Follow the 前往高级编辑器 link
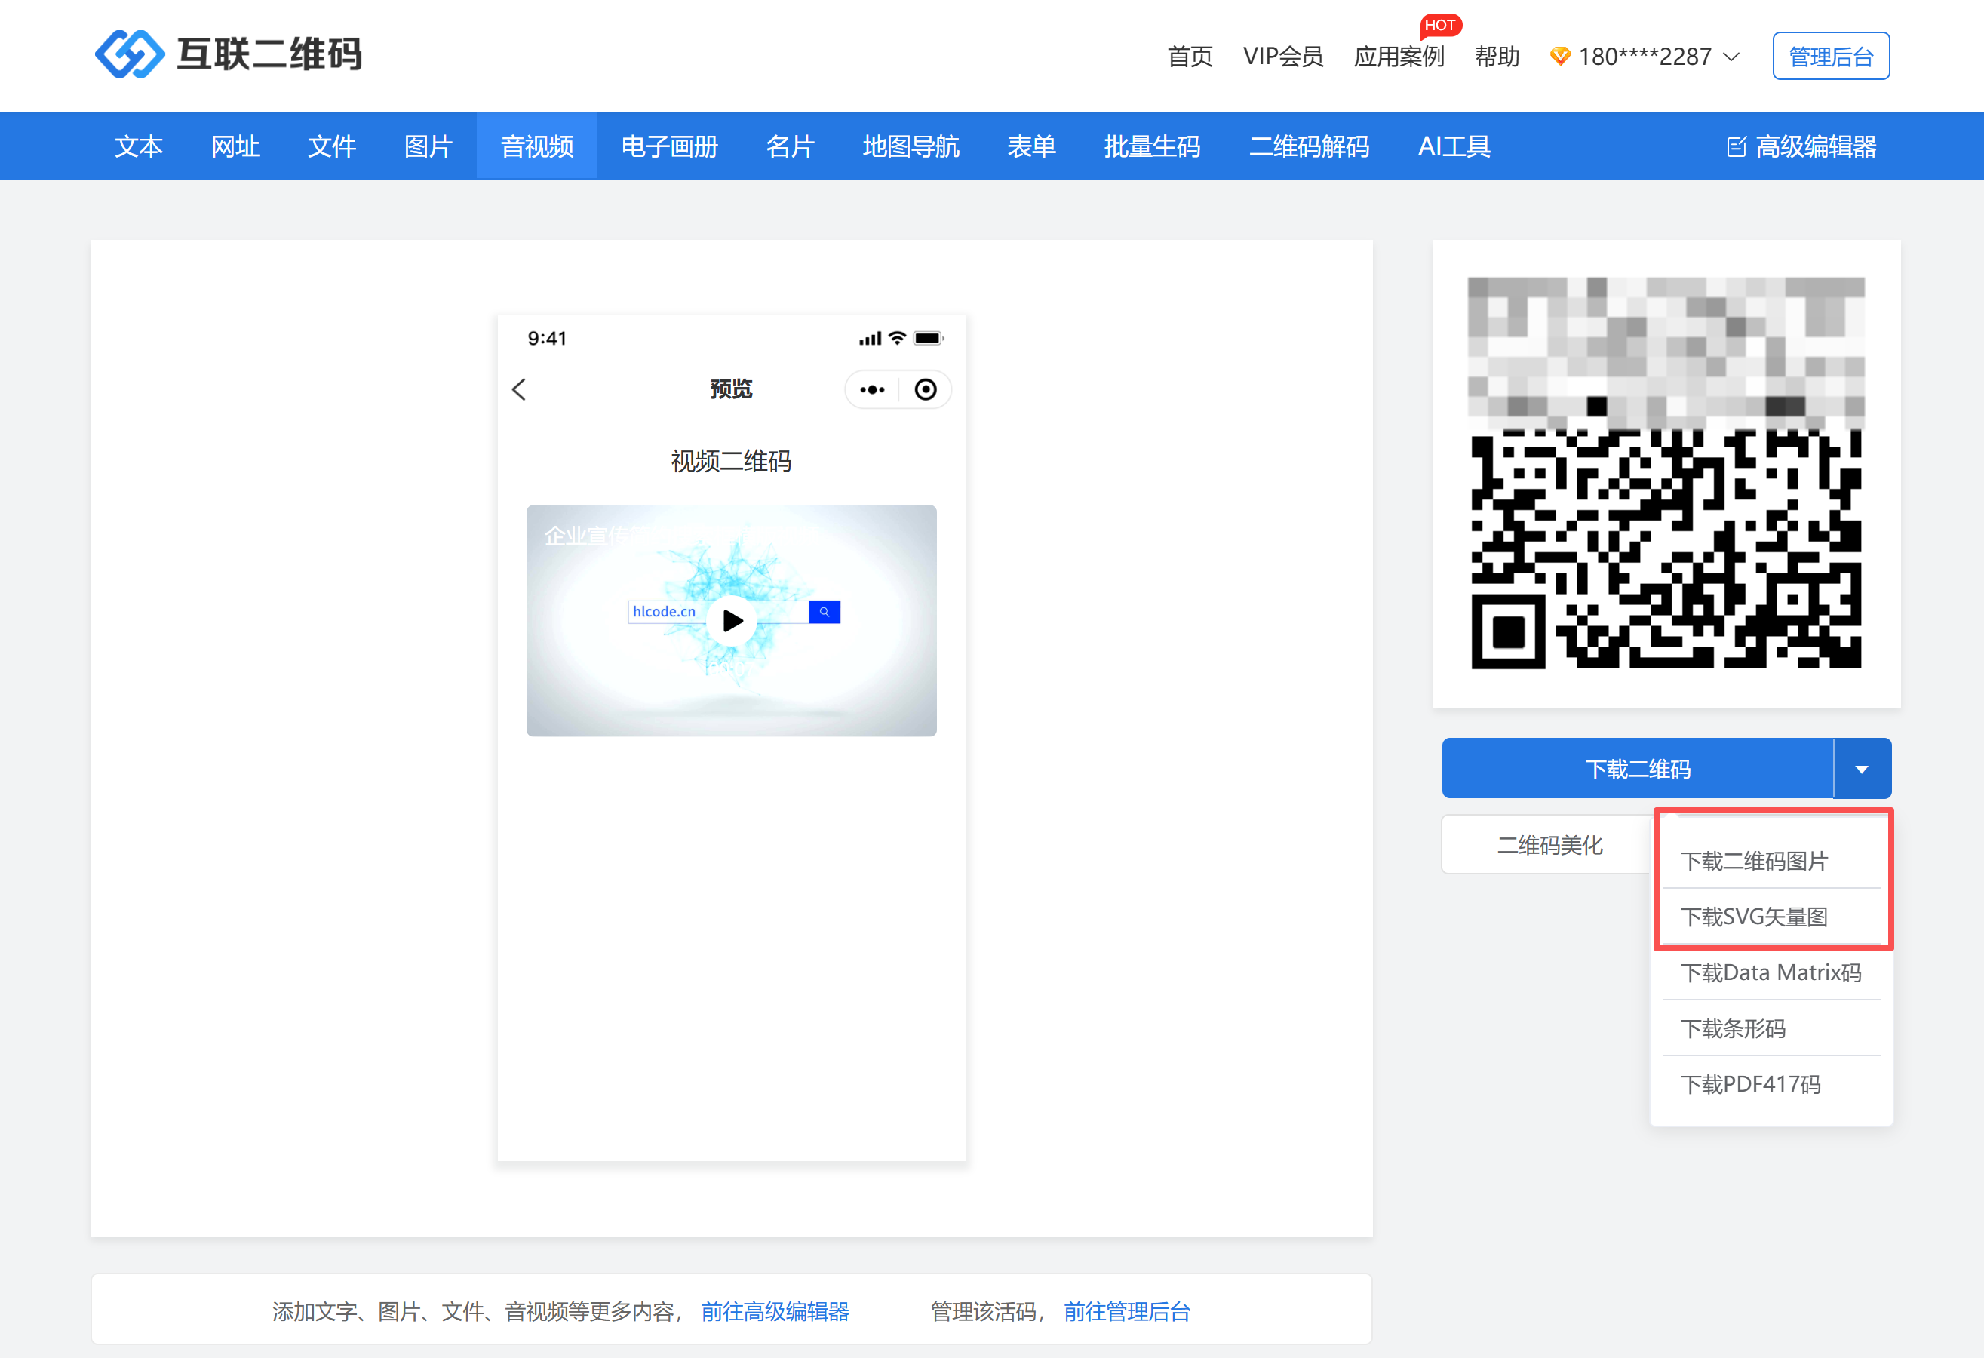 (774, 1311)
